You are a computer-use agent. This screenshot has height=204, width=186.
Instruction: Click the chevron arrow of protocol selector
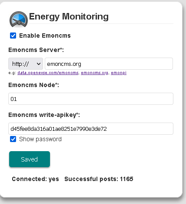(x=39, y=64)
